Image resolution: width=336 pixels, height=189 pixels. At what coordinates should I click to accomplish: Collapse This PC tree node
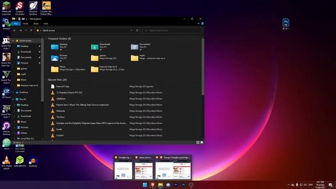pyautogui.click(x=13, y=99)
